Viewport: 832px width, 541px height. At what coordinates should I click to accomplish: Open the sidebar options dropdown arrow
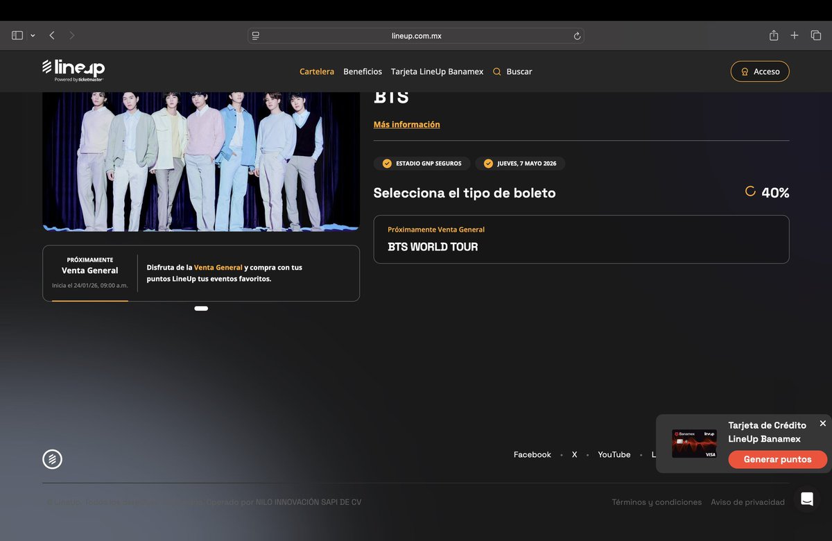click(33, 36)
